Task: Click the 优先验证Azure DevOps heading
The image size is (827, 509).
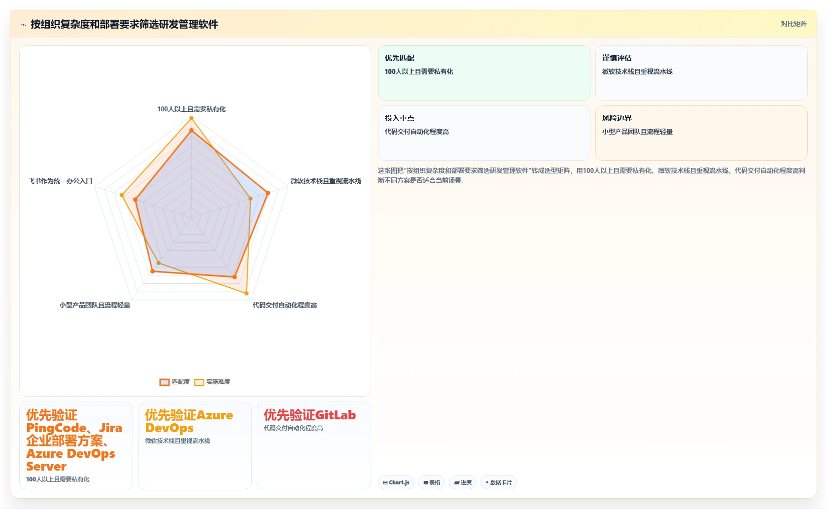Action: [x=189, y=421]
